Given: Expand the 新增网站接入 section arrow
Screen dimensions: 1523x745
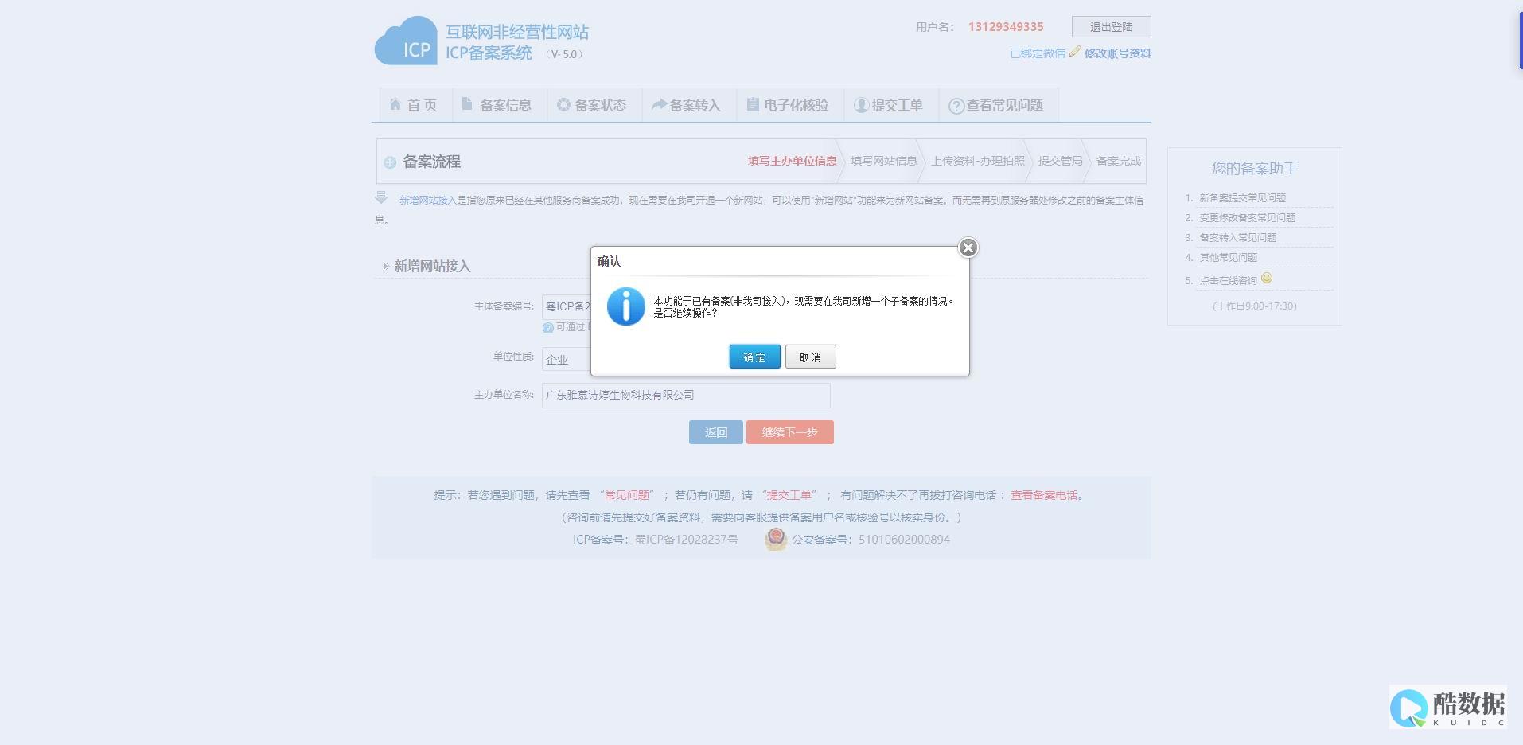Looking at the screenshot, I should [385, 267].
